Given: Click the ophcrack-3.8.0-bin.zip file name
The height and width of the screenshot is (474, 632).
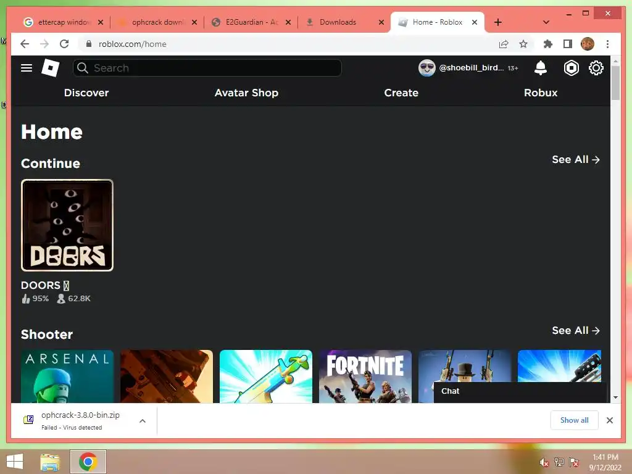Looking at the screenshot, I should point(80,415).
